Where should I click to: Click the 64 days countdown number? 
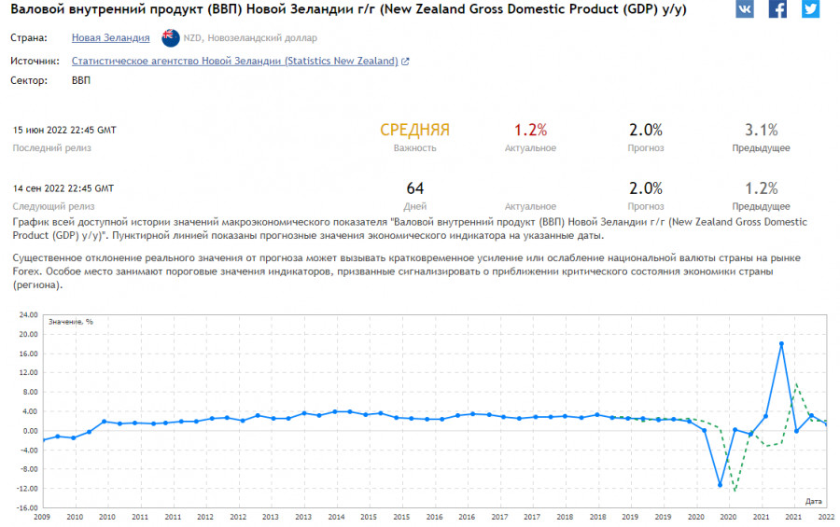click(414, 188)
